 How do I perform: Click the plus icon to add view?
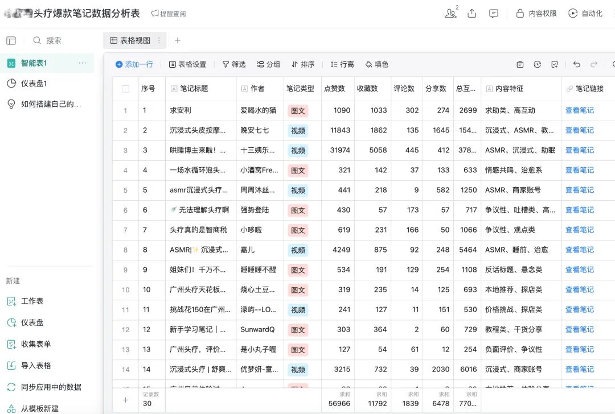(177, 40)
